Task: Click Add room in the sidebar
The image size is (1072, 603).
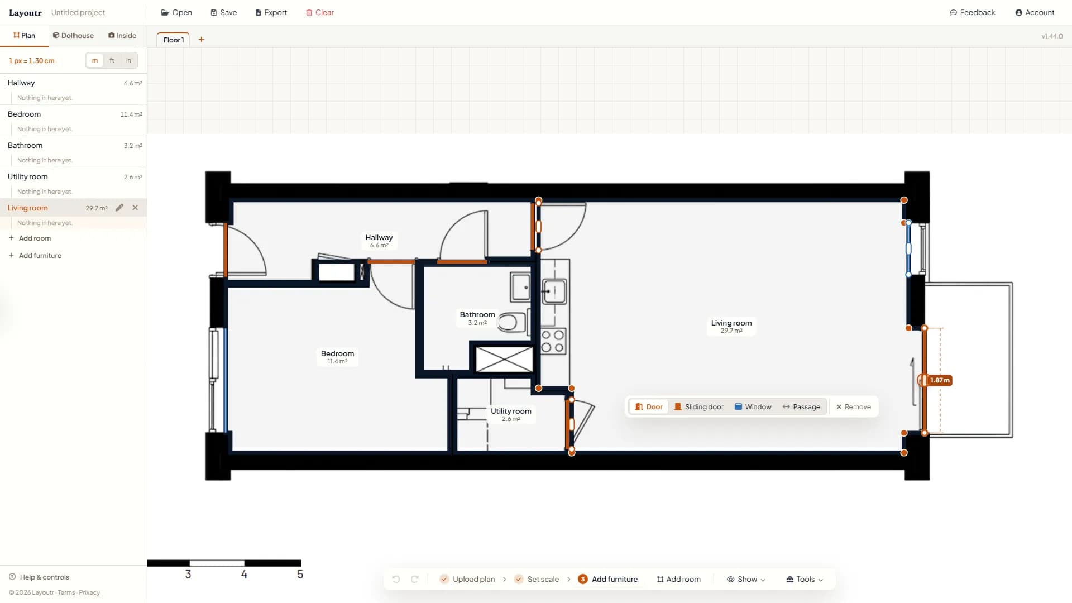Action: 30,238
